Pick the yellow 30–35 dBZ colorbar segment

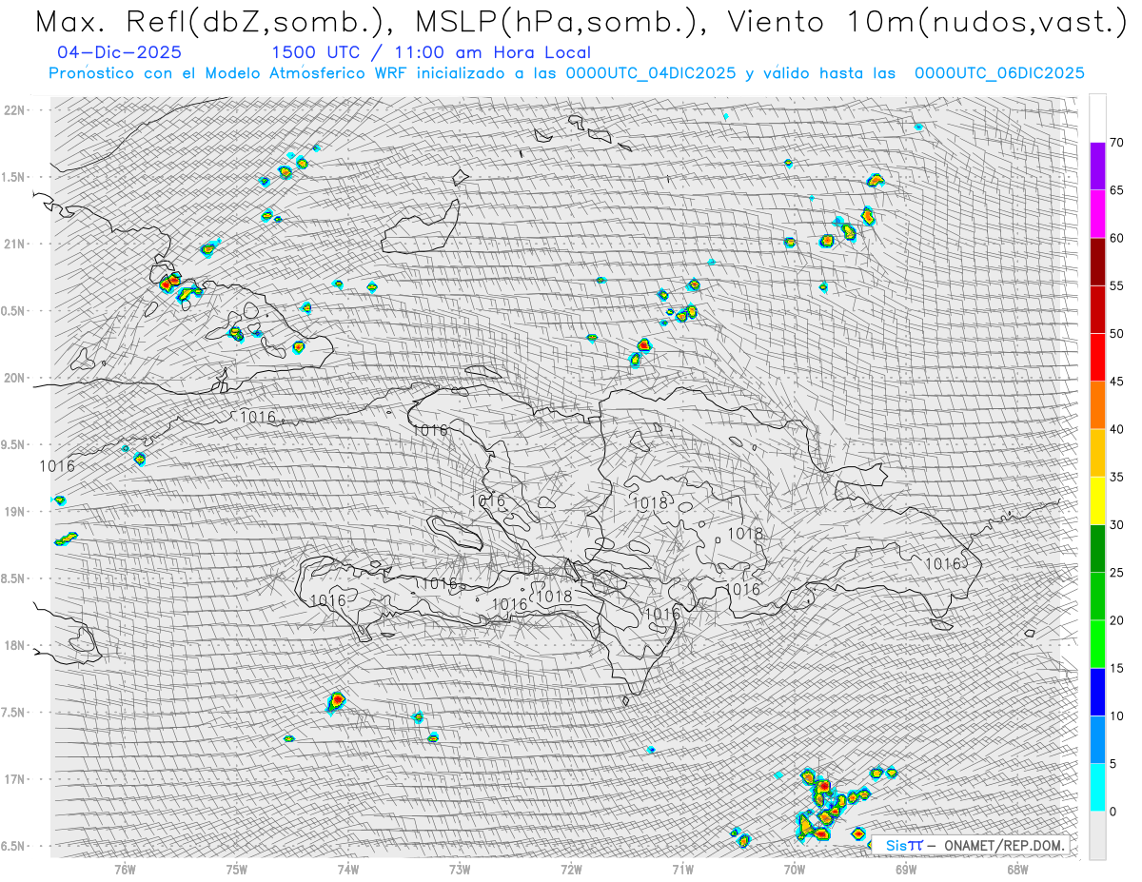1097,500
